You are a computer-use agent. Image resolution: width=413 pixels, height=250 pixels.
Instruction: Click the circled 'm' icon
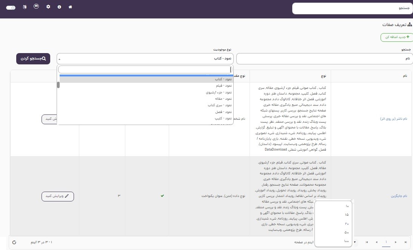pos(36,7)
